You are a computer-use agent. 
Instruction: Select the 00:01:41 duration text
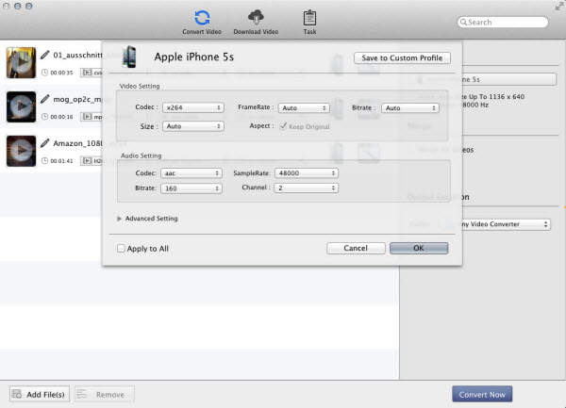pos(61,161)
